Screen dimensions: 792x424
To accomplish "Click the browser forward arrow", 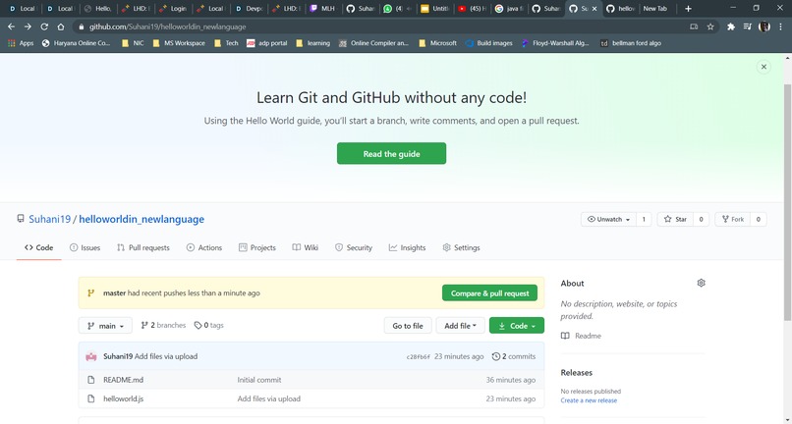I will coord(28,26).
